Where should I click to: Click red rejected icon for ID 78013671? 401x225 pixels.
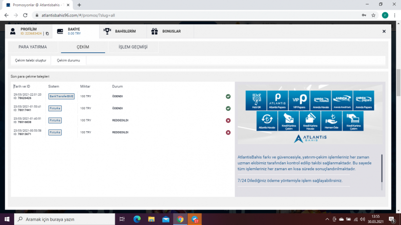tap(228, 132)
